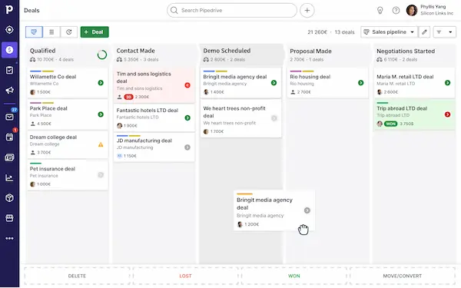
Task: Click green activity arrow on Rio housing deal
Action: click(x=361, y=83)
